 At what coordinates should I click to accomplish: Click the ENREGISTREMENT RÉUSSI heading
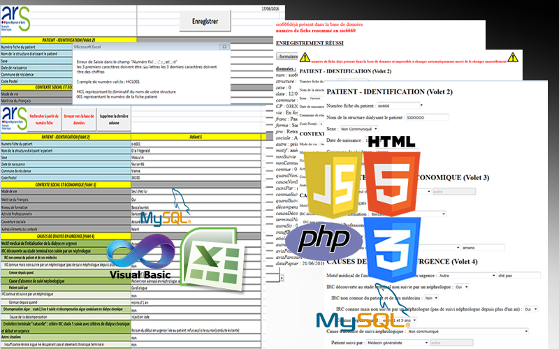[x=310, y=43]
